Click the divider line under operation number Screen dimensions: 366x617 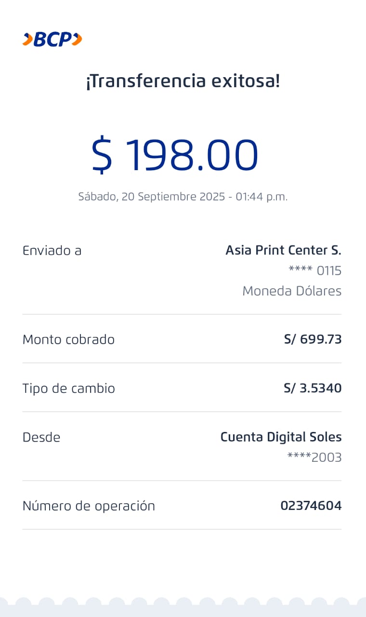(182, 529)
